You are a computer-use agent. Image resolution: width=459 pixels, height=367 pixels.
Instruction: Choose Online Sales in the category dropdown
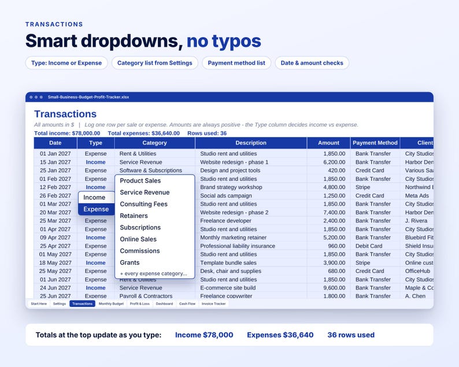pos(155,239)
